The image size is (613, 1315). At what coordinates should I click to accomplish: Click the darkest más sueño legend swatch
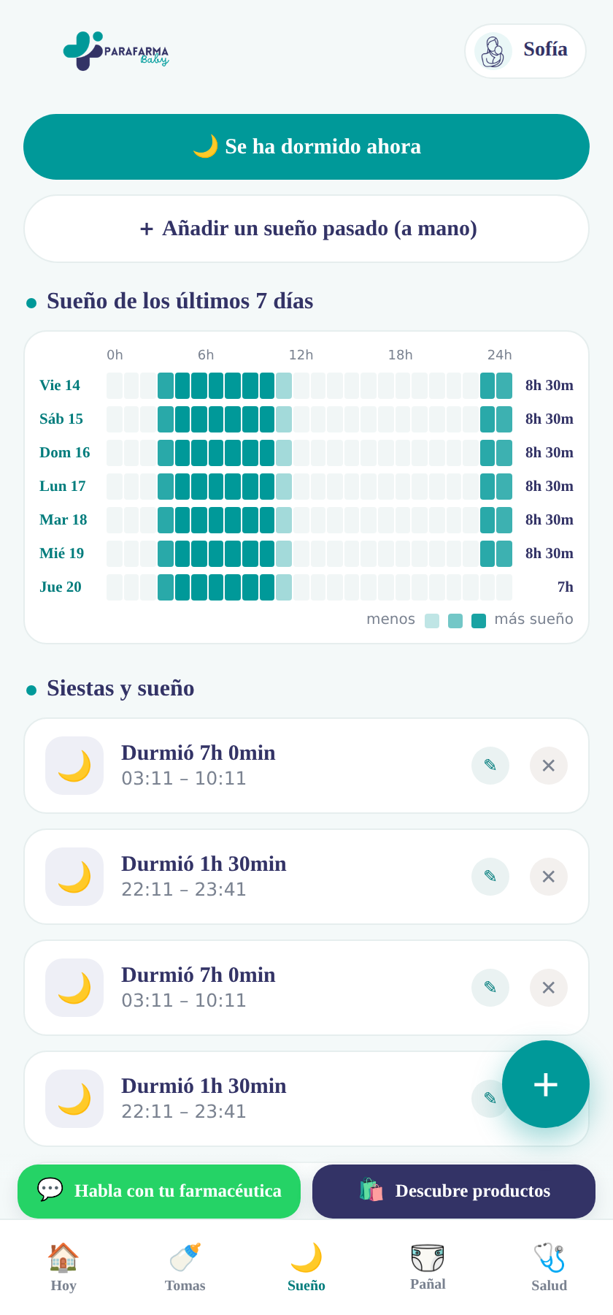pyautogui.click(x=479, y=621)
